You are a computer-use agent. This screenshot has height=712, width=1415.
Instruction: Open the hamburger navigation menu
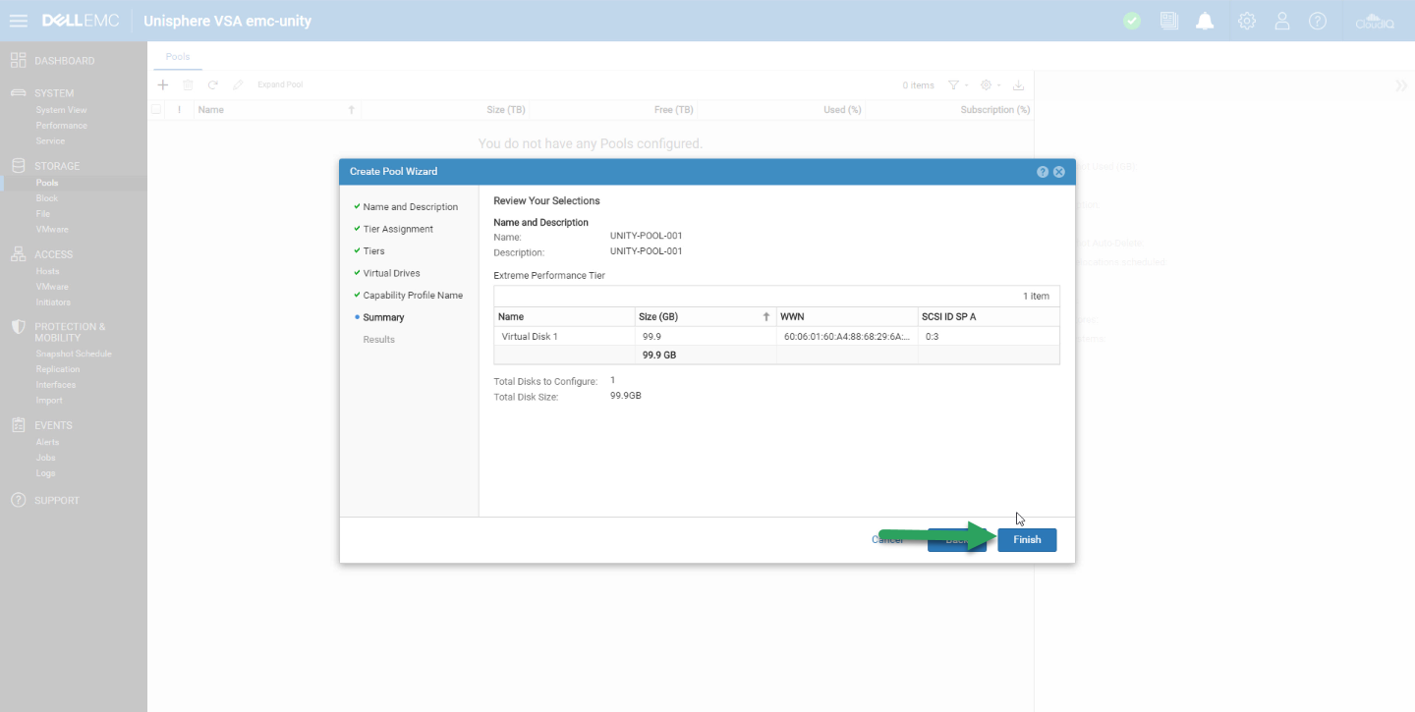tap(18, 21)
